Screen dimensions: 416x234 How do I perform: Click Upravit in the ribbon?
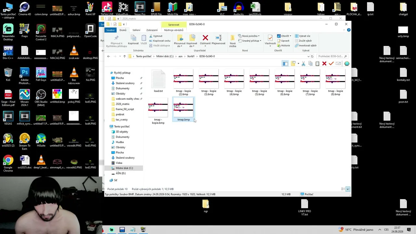click(x=283, y=41)
